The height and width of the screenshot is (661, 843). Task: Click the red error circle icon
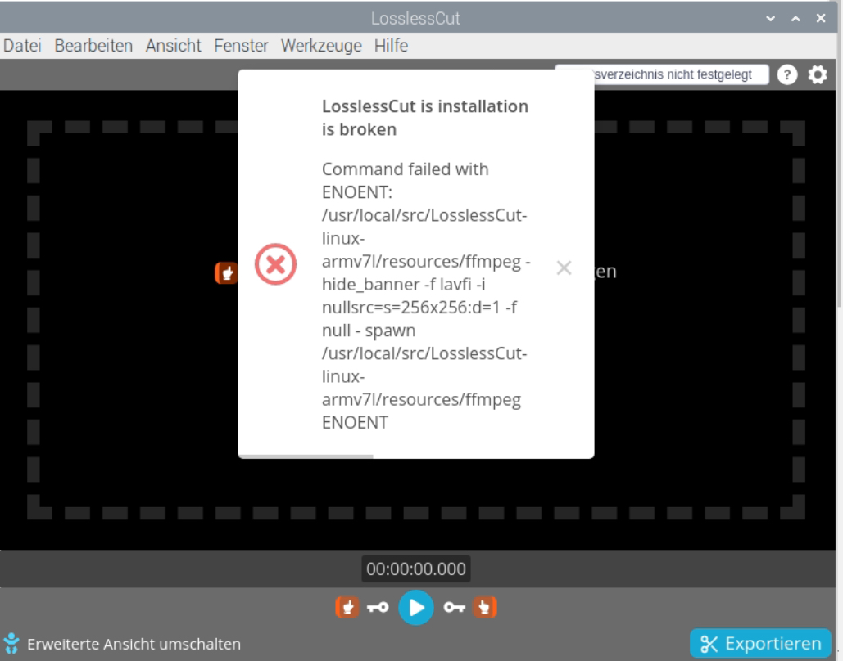[275, 264]
